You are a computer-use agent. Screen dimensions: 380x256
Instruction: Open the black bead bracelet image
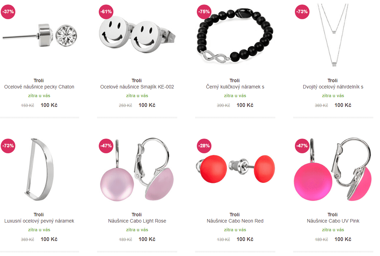[x=235, y=36]
